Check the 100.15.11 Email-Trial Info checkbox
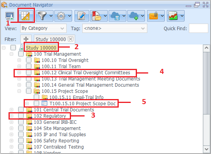211x154 pixels. (x=36, y=97)
